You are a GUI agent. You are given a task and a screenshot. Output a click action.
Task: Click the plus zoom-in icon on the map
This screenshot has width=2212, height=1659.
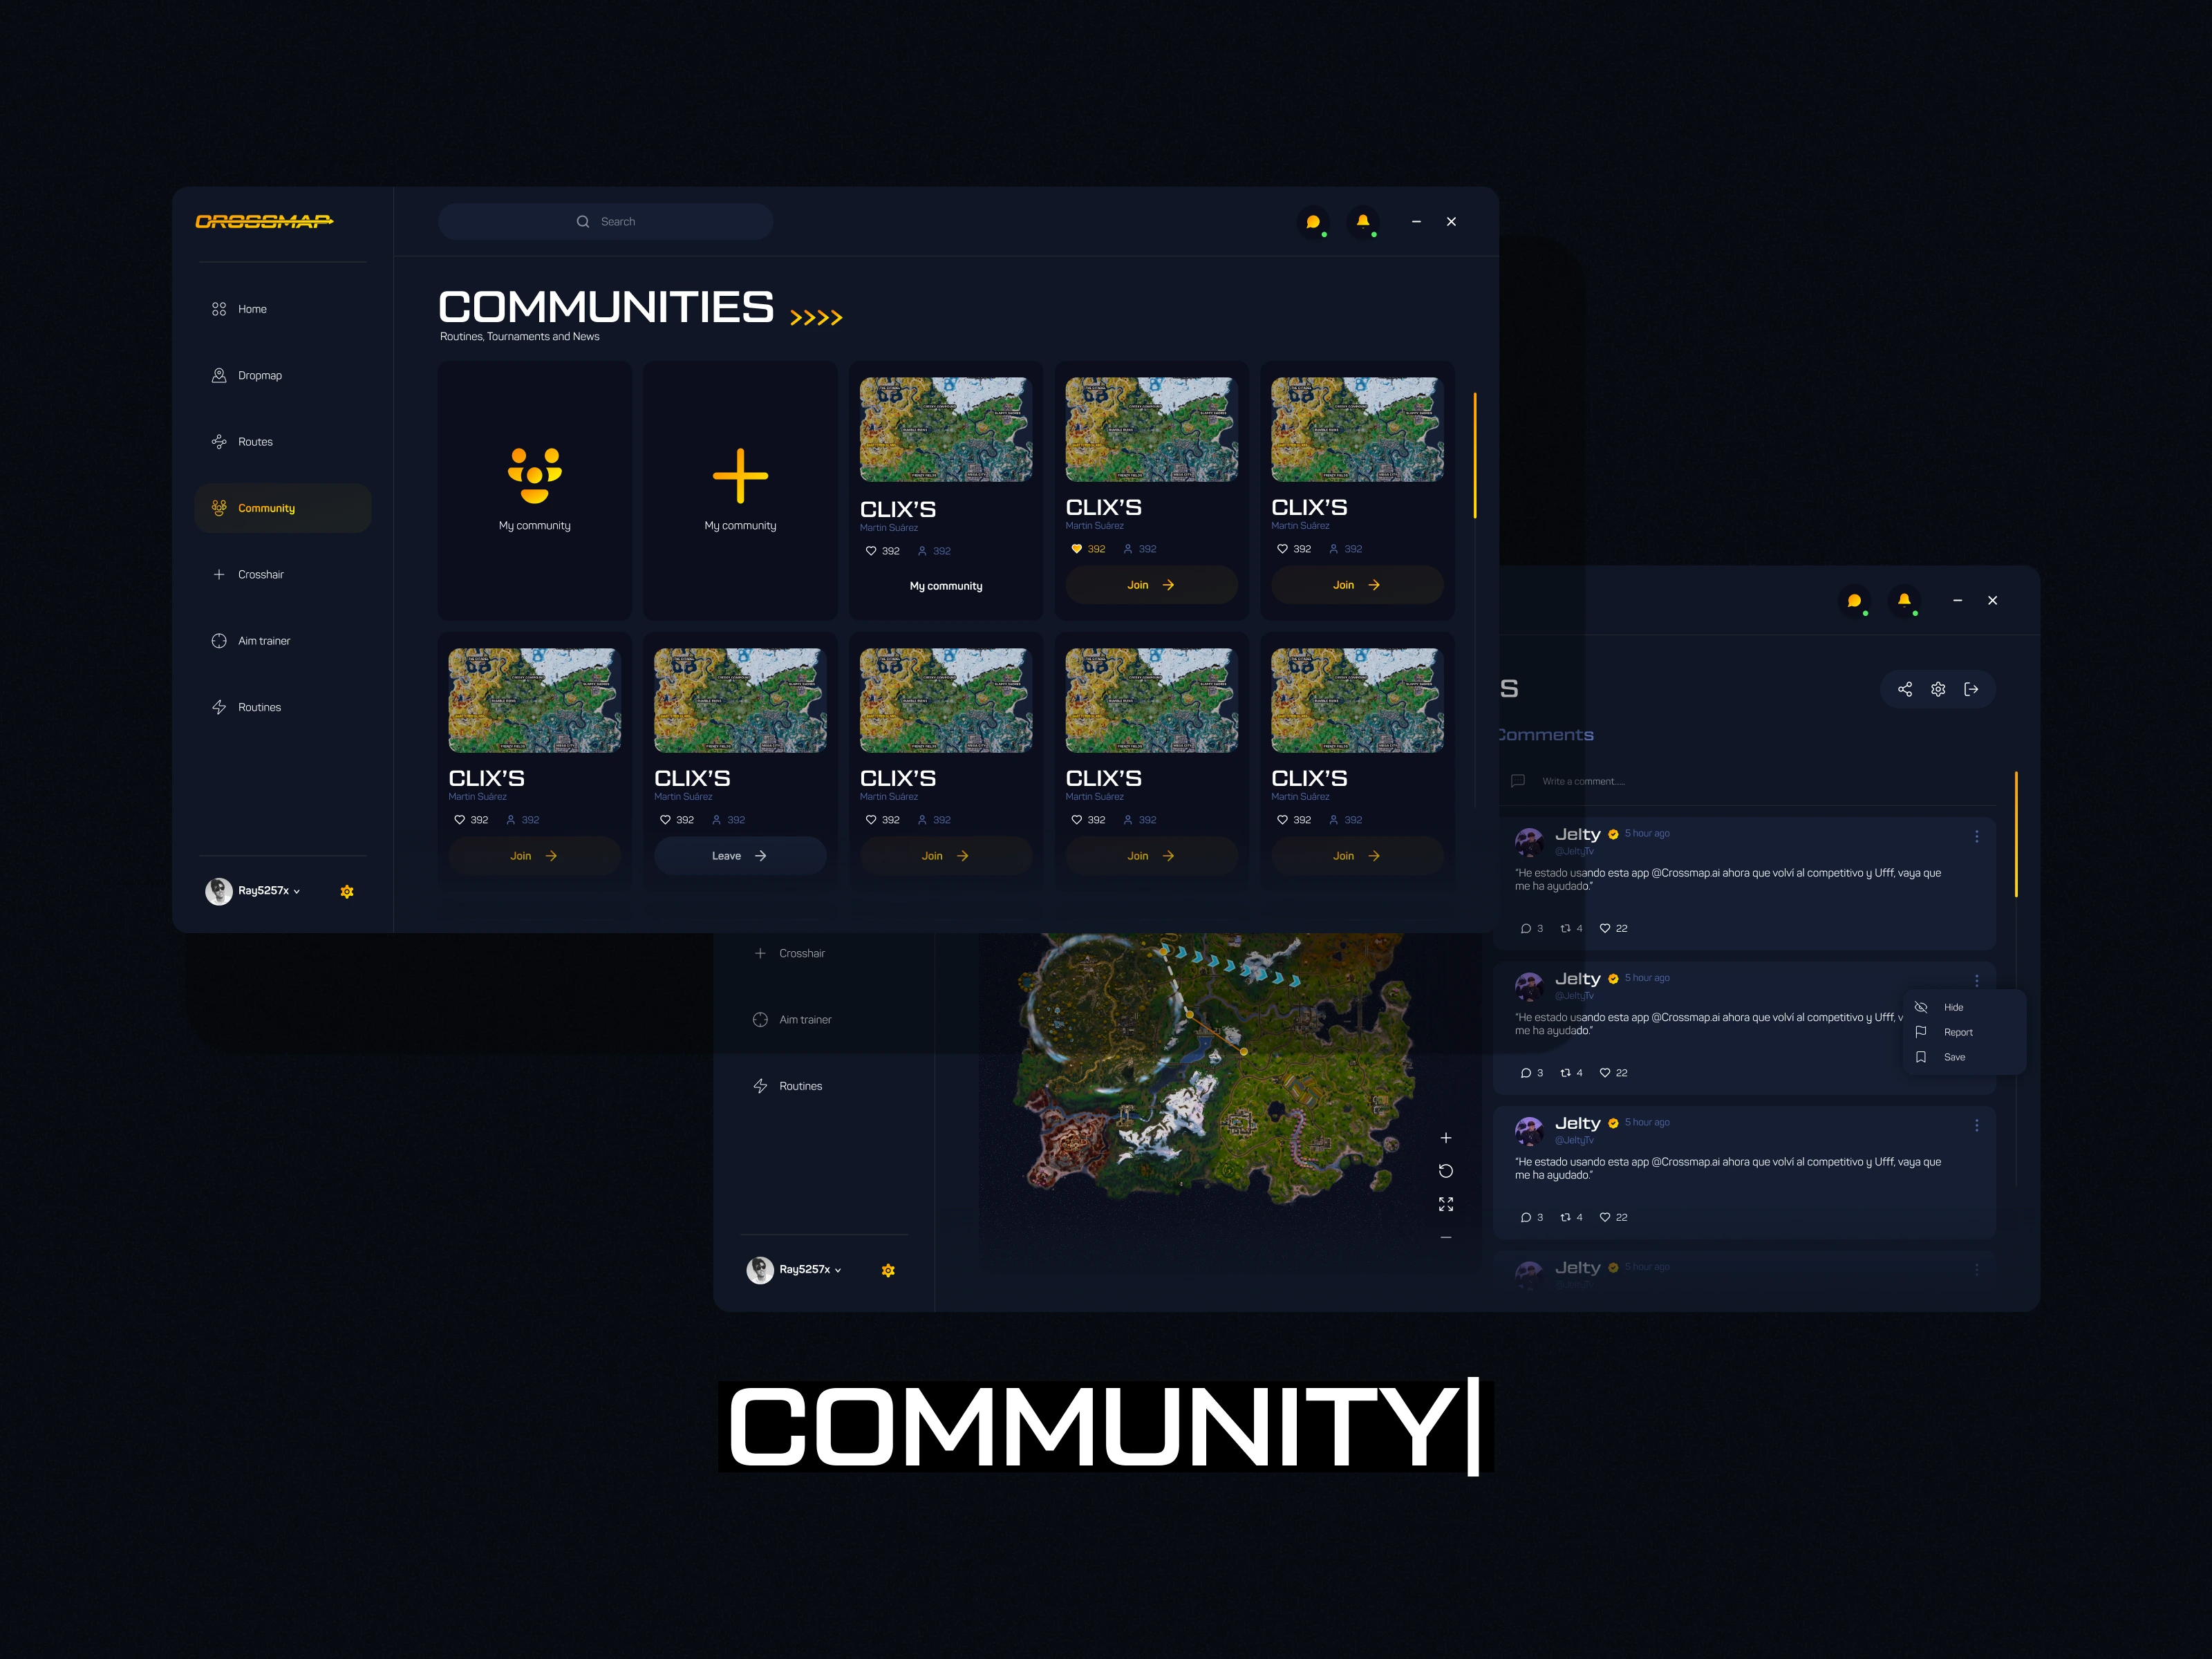(x=1445, y=1138)
